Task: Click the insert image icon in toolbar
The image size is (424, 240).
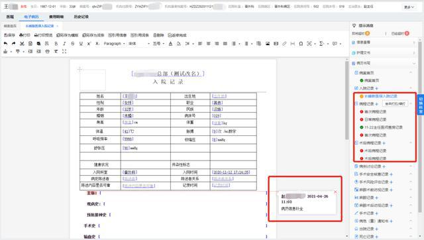Action: pyautogui.click(x=268, y=44)
